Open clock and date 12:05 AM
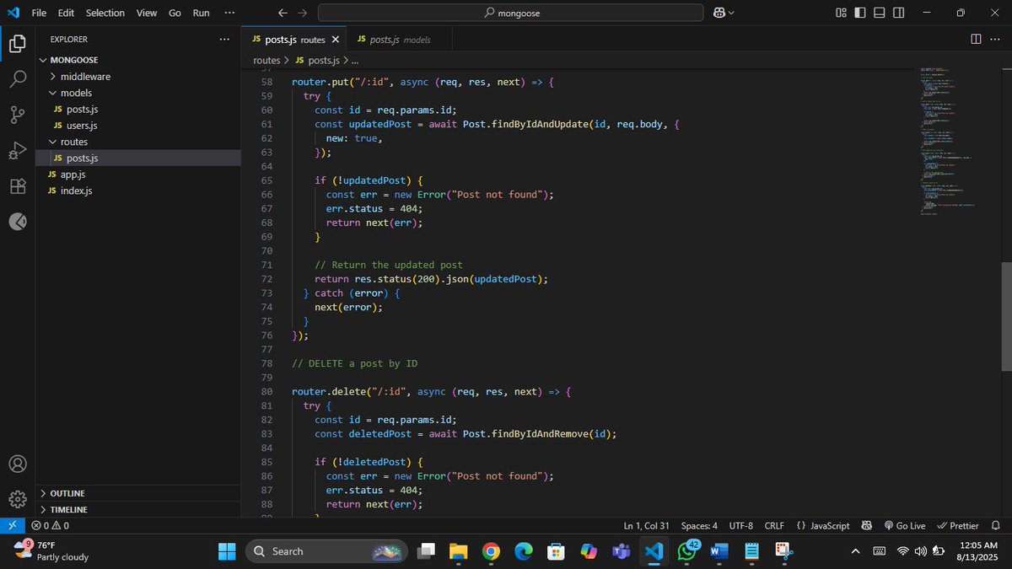1012x569 pixels. point(978,551)
